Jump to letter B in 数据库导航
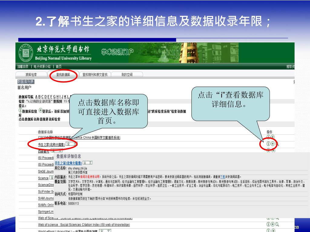 tap(39, 97)
